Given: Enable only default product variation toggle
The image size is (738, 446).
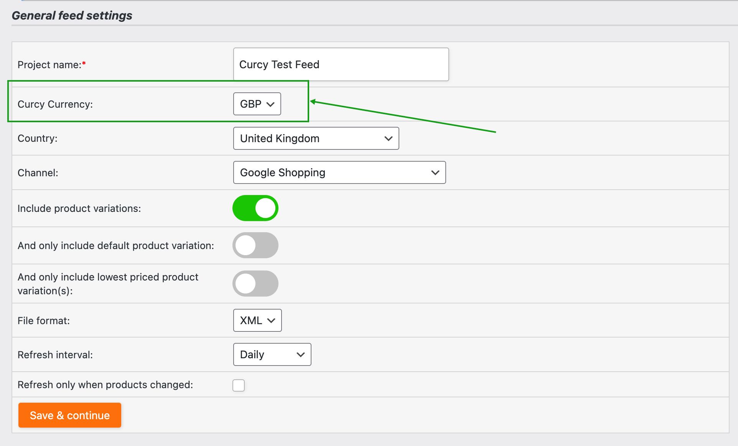Looking at the screenshot, I should click(255, 245).
